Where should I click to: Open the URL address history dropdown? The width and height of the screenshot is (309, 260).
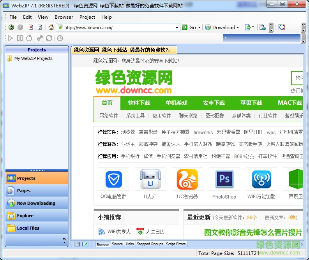click(177, 28)
